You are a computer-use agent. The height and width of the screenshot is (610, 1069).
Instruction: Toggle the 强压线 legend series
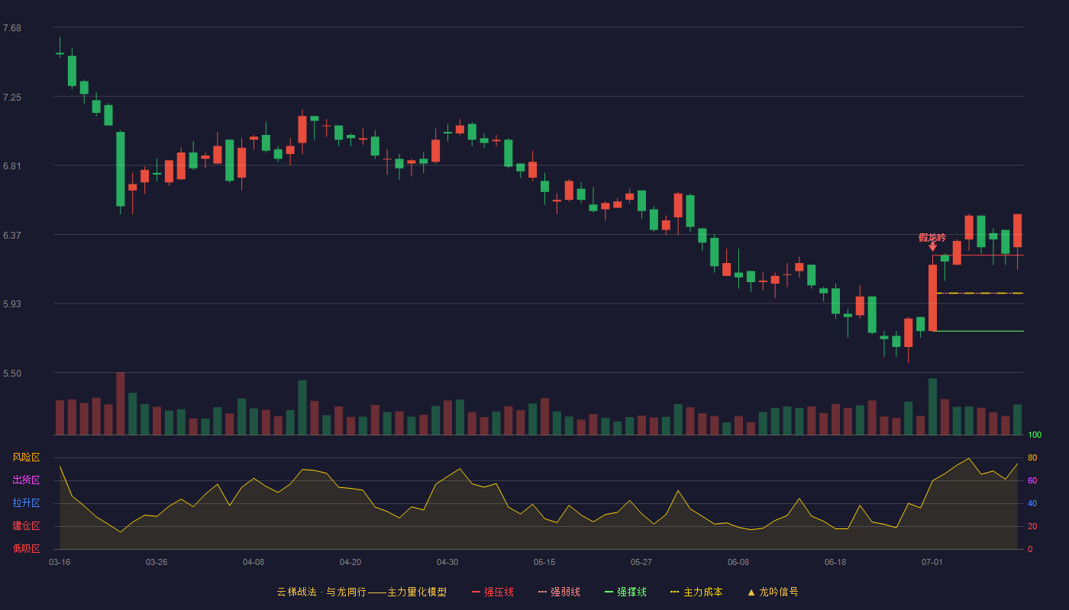[493, 592]
